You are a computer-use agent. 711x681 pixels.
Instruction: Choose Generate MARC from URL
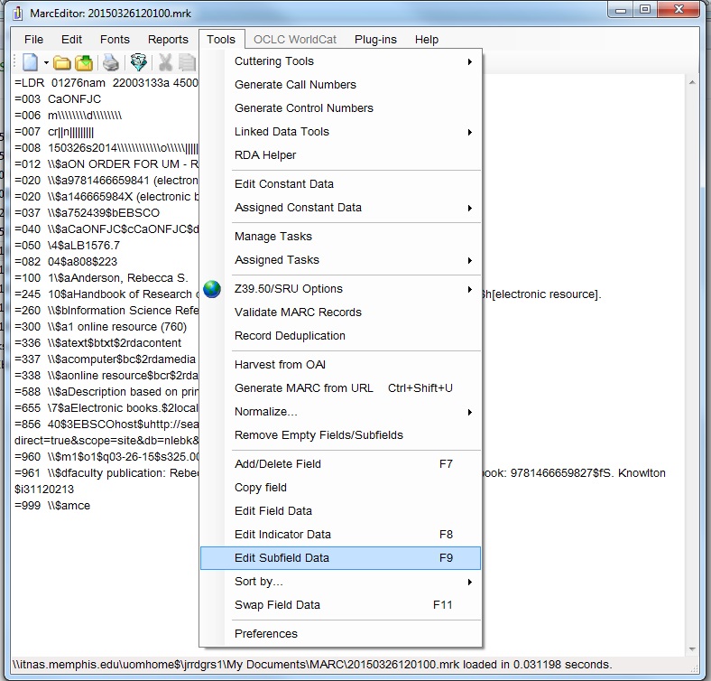coord(340,388)
